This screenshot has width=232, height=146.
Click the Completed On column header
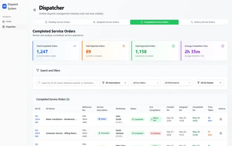[197, 109]
